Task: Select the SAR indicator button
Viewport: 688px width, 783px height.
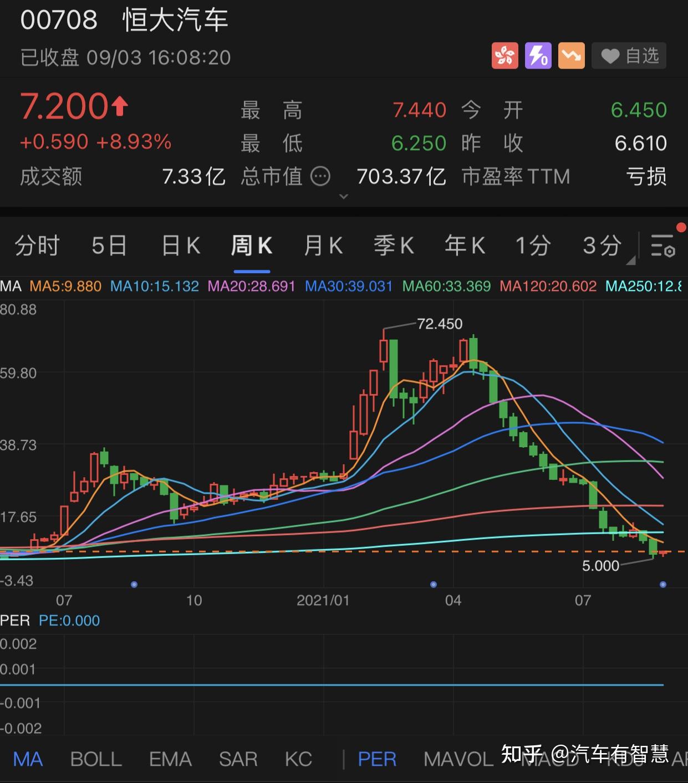Action: click(x=238, y=760)
